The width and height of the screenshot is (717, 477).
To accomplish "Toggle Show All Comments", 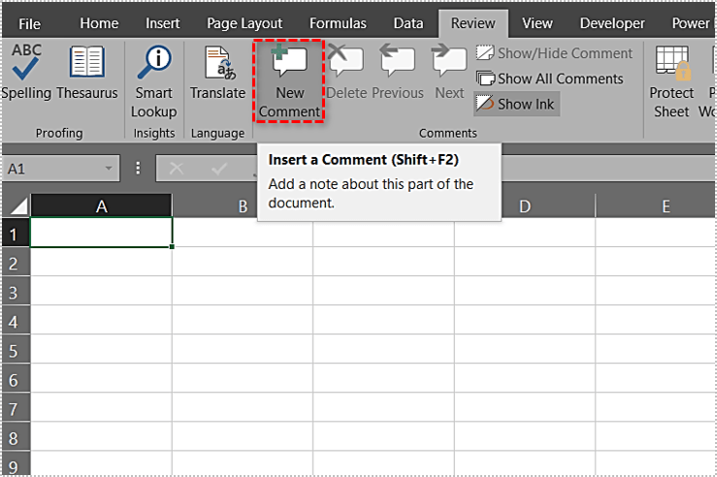I will (549, 79).
